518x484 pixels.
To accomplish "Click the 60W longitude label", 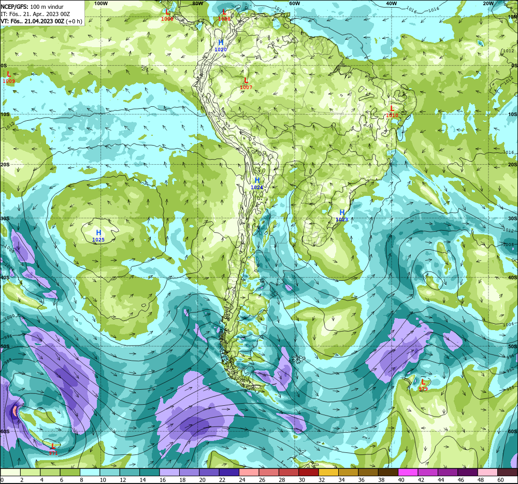I will coord(294,3).
